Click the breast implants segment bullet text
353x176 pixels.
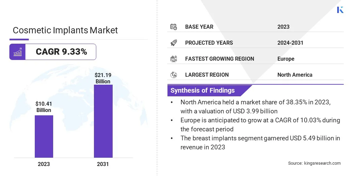pyautogui.click(x=260, y=142)
